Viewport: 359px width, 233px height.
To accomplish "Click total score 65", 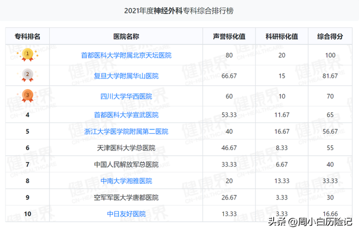I will (x=330, y=115).
